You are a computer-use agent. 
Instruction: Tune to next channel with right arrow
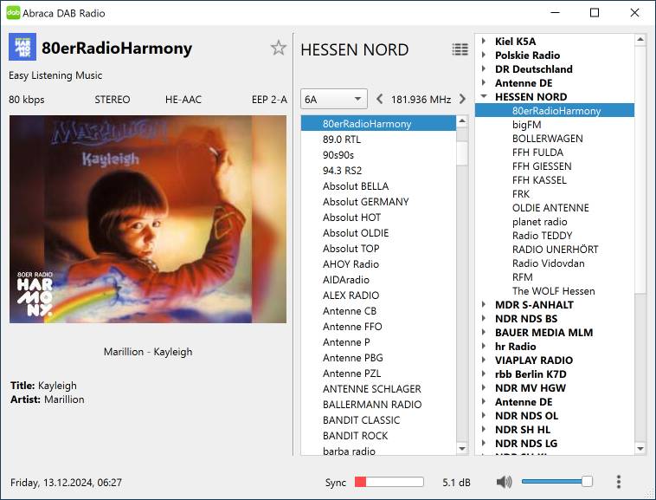pos(462,100)
